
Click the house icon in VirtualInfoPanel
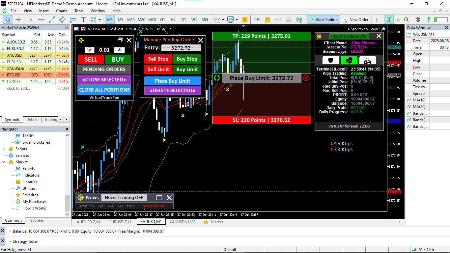tap(368, 61)
